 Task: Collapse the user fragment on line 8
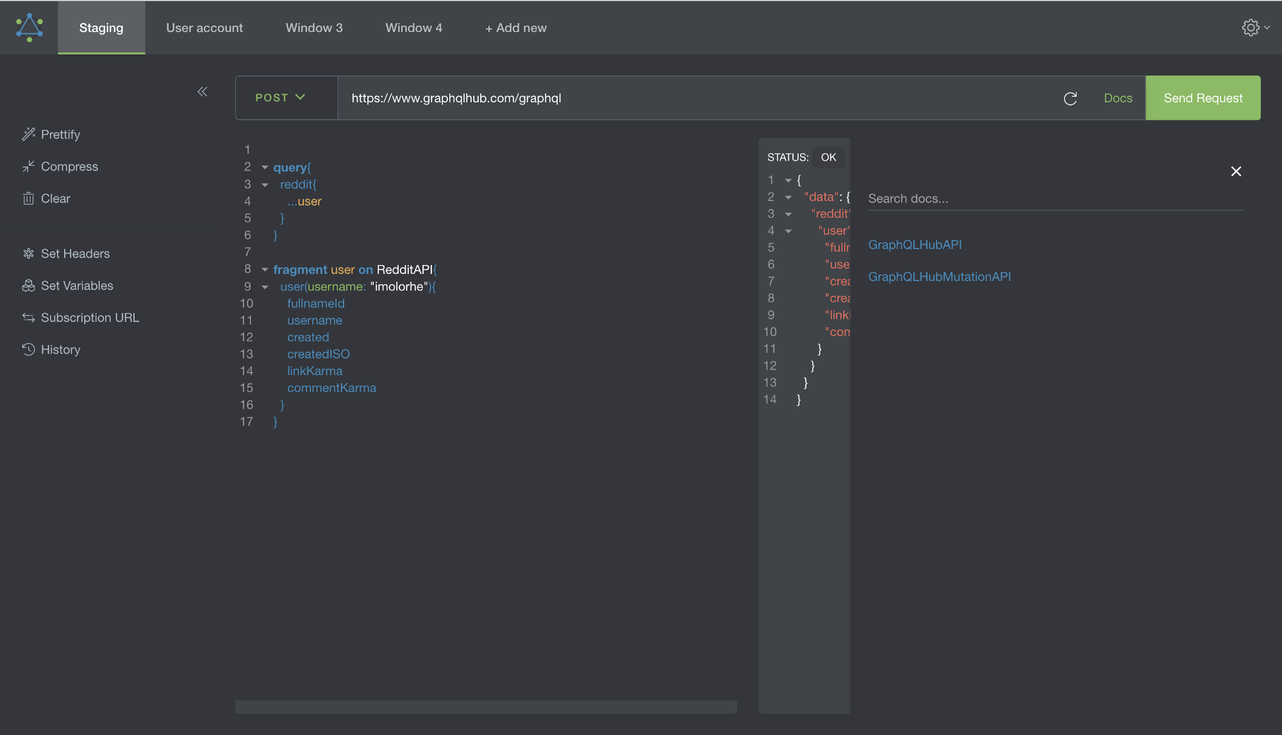pyautogui.click(x=265, y=269)
